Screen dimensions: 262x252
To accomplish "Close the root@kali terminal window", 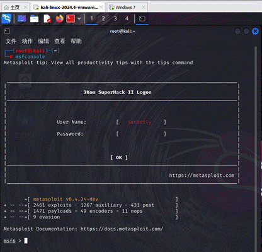I will (255, 32).
